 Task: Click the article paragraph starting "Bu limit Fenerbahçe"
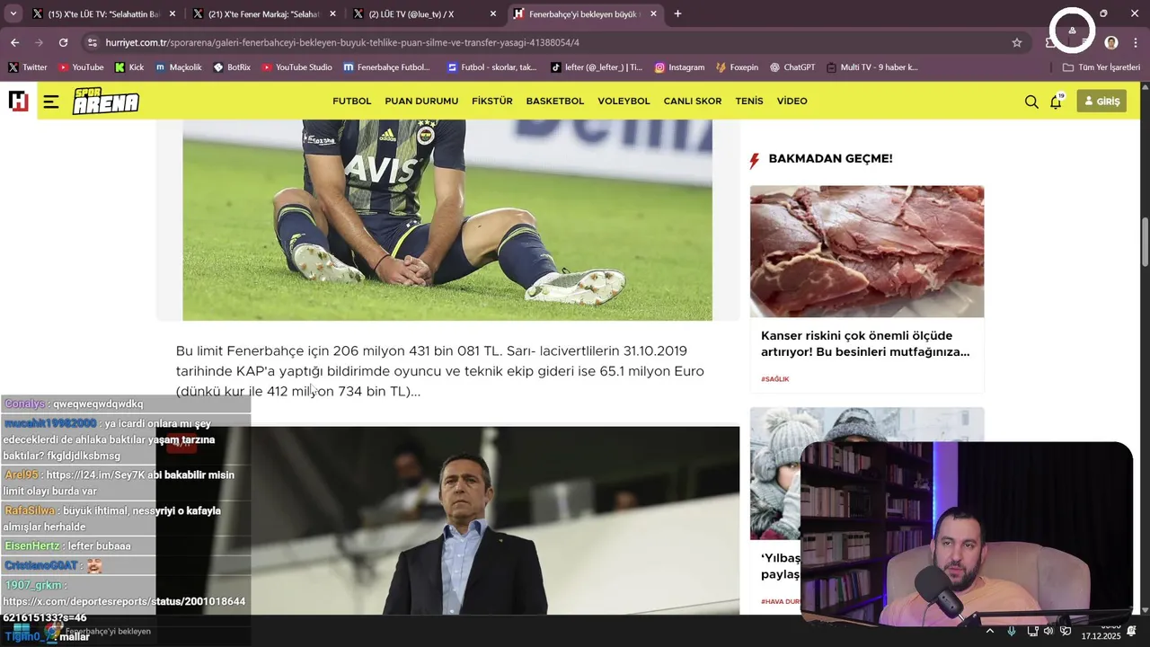[440, 371]
